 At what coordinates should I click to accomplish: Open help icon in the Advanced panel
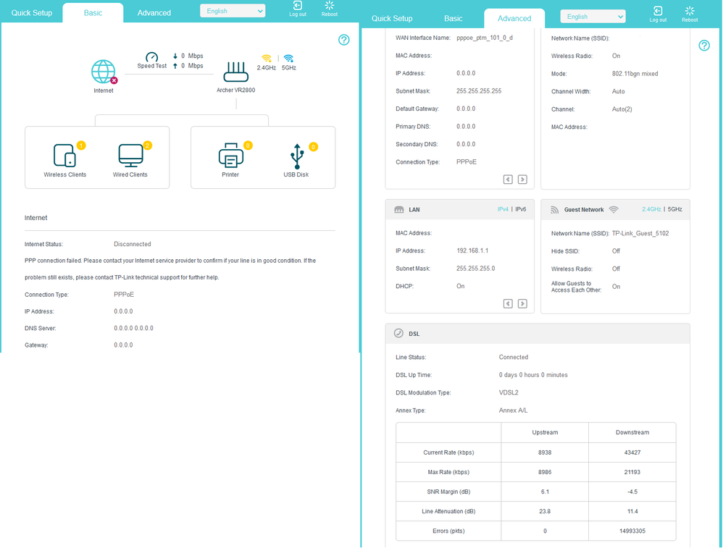pyautogui.click(x=704, y=46)
